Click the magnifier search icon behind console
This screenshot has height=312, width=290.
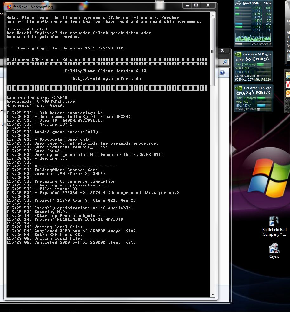coord(225,62)
